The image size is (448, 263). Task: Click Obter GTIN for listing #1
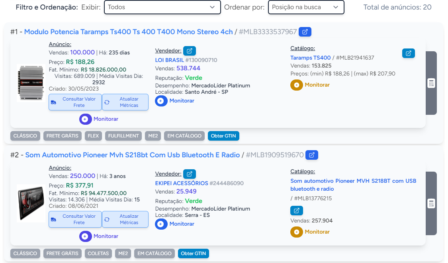coord(223,136)
